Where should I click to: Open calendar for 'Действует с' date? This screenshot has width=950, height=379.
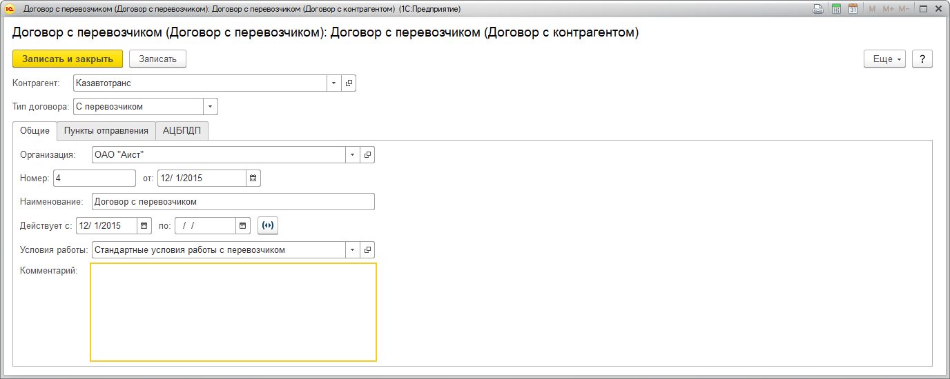click(144, 226)
